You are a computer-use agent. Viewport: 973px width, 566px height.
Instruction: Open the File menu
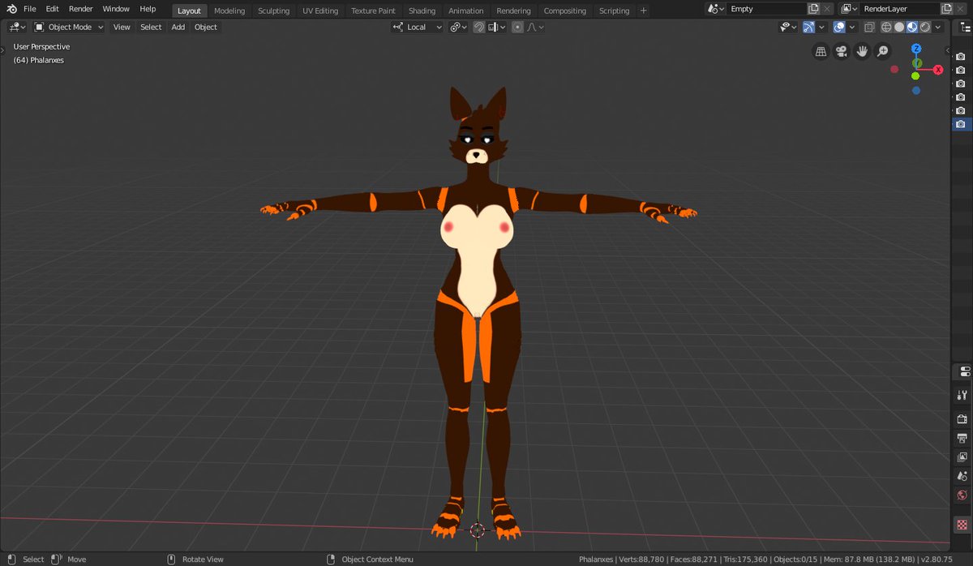click(x=30, y=9)
